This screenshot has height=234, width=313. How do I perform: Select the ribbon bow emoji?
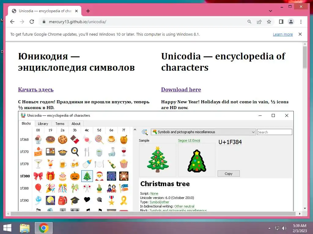click(x=38, y=176)
